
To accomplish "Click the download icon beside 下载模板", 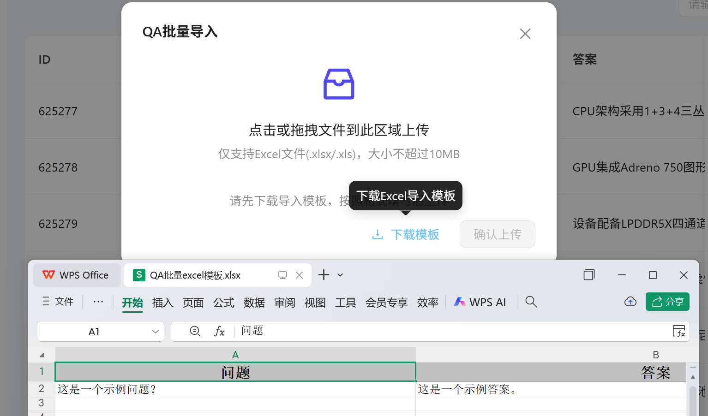I will (378, 234).
